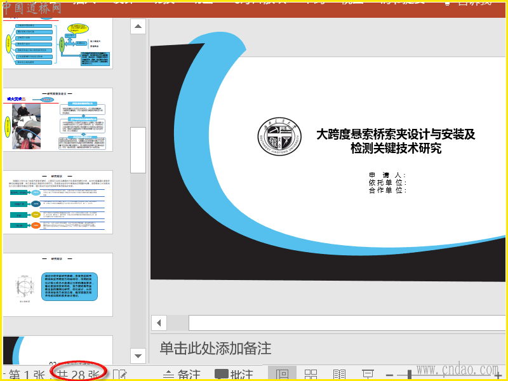This screenshot has width=508, height=381.
Task: Select the thumbnail with the worker photo
Action: (58, 119)
